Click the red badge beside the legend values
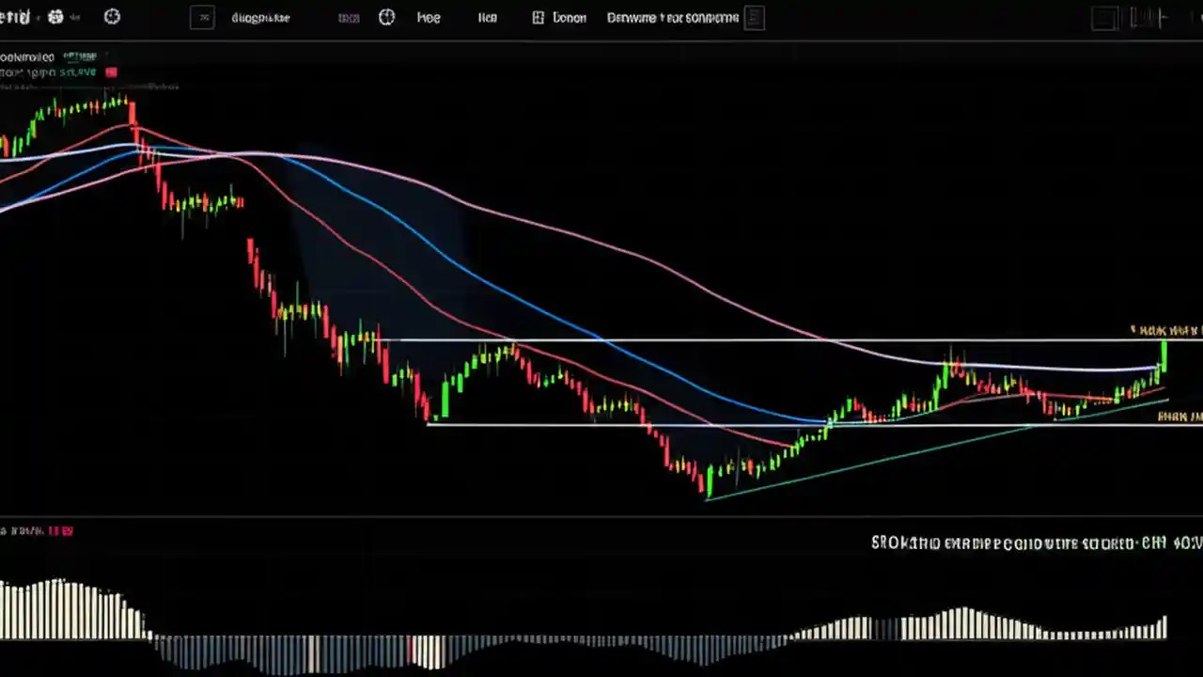Image resolution: width=1203 pixels, height=677 pixels. 111,71
